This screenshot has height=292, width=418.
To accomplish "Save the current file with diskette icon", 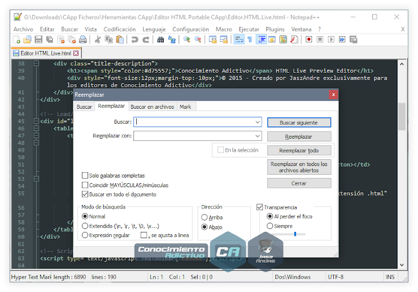I will 38,40.
